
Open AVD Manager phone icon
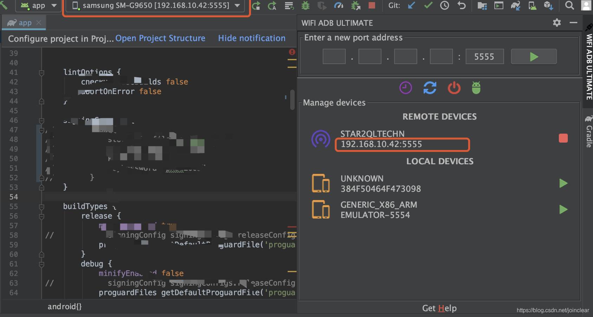pos(532,6)
